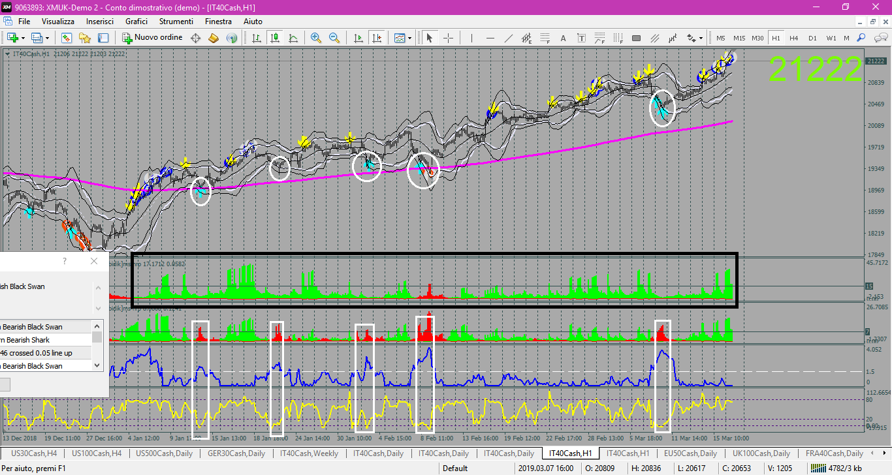The image size is (892, 475).
Task: Switch to the US30Cash,H4 chart tab
Action: (x=34, y=453)
